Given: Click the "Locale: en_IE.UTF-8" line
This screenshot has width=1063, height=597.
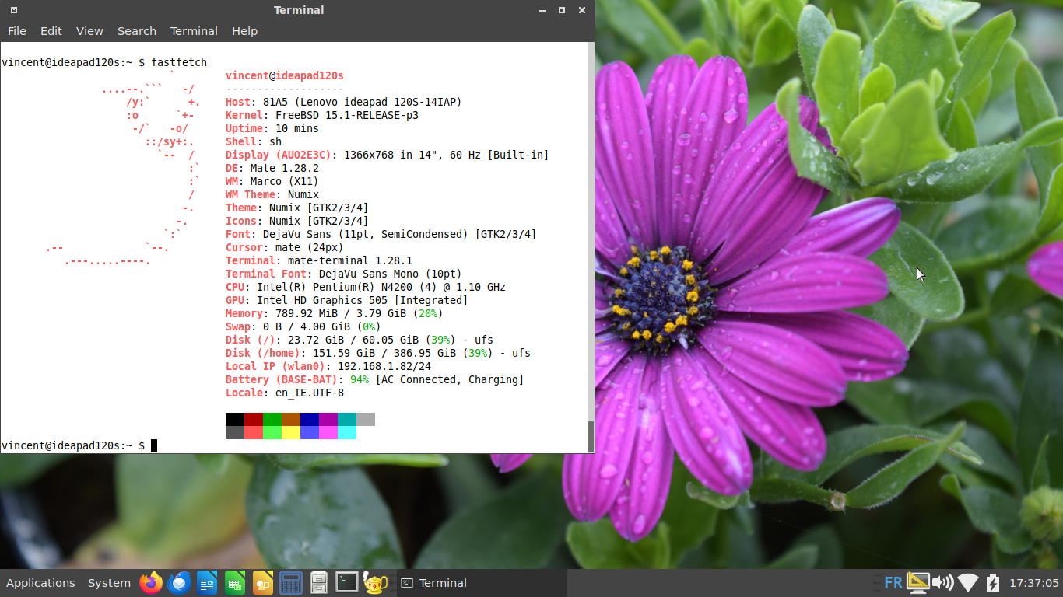Looking at the screenshot, I should coord(285,393).
